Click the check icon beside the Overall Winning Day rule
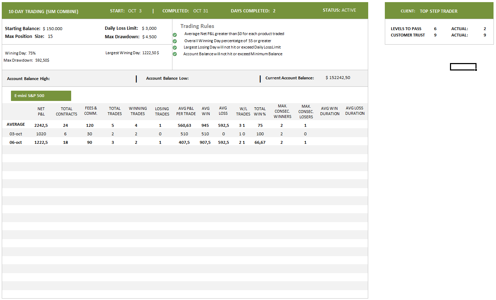 pyautogui.click(x=175, y=41)
